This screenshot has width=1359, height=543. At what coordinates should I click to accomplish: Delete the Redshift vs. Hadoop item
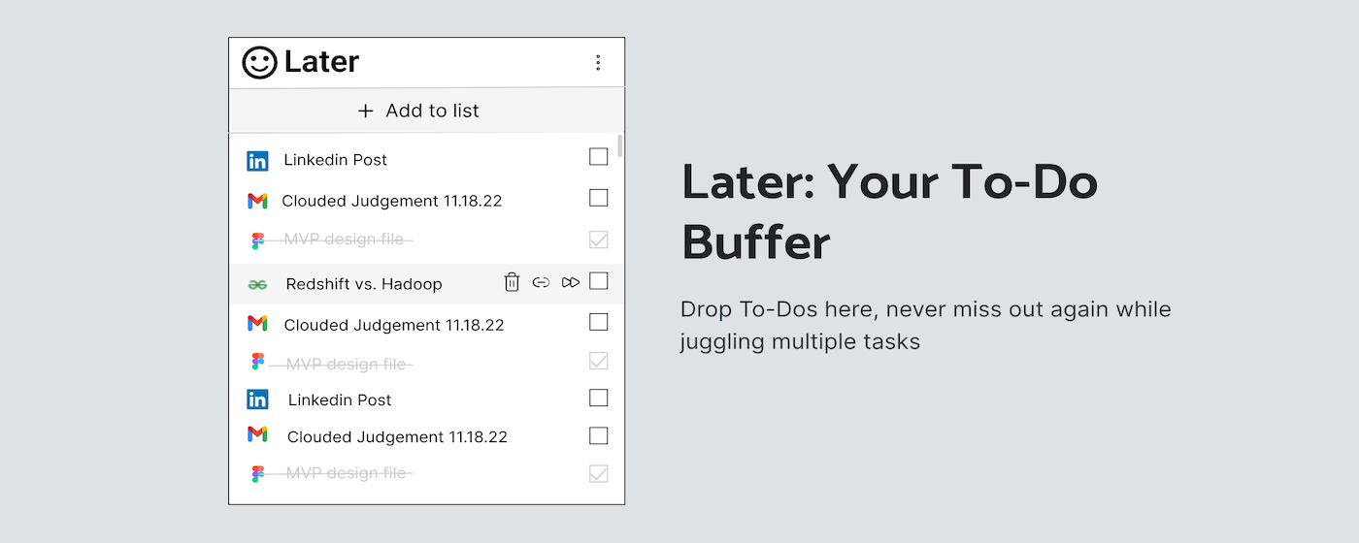point(512,282)
